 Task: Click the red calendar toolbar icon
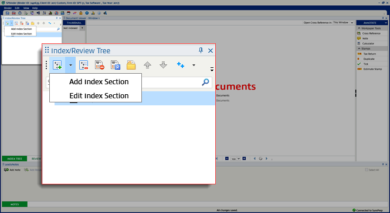tap(69, 13)
